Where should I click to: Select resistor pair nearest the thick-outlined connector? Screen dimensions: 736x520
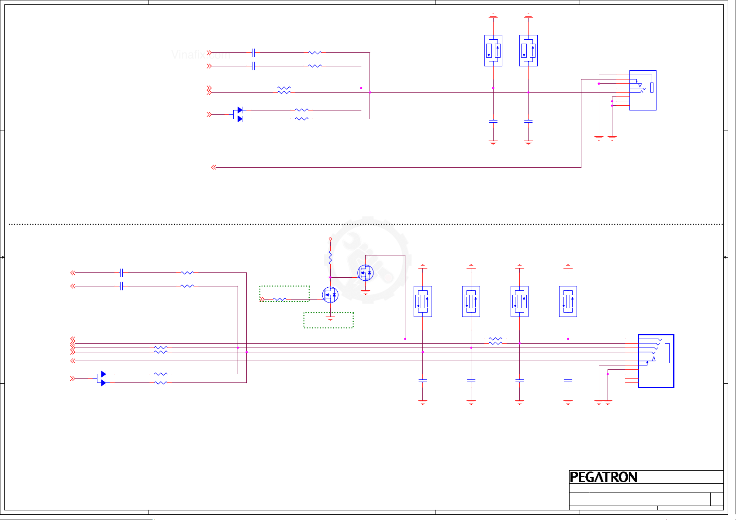pyautogui.click(x=495, y=341)
